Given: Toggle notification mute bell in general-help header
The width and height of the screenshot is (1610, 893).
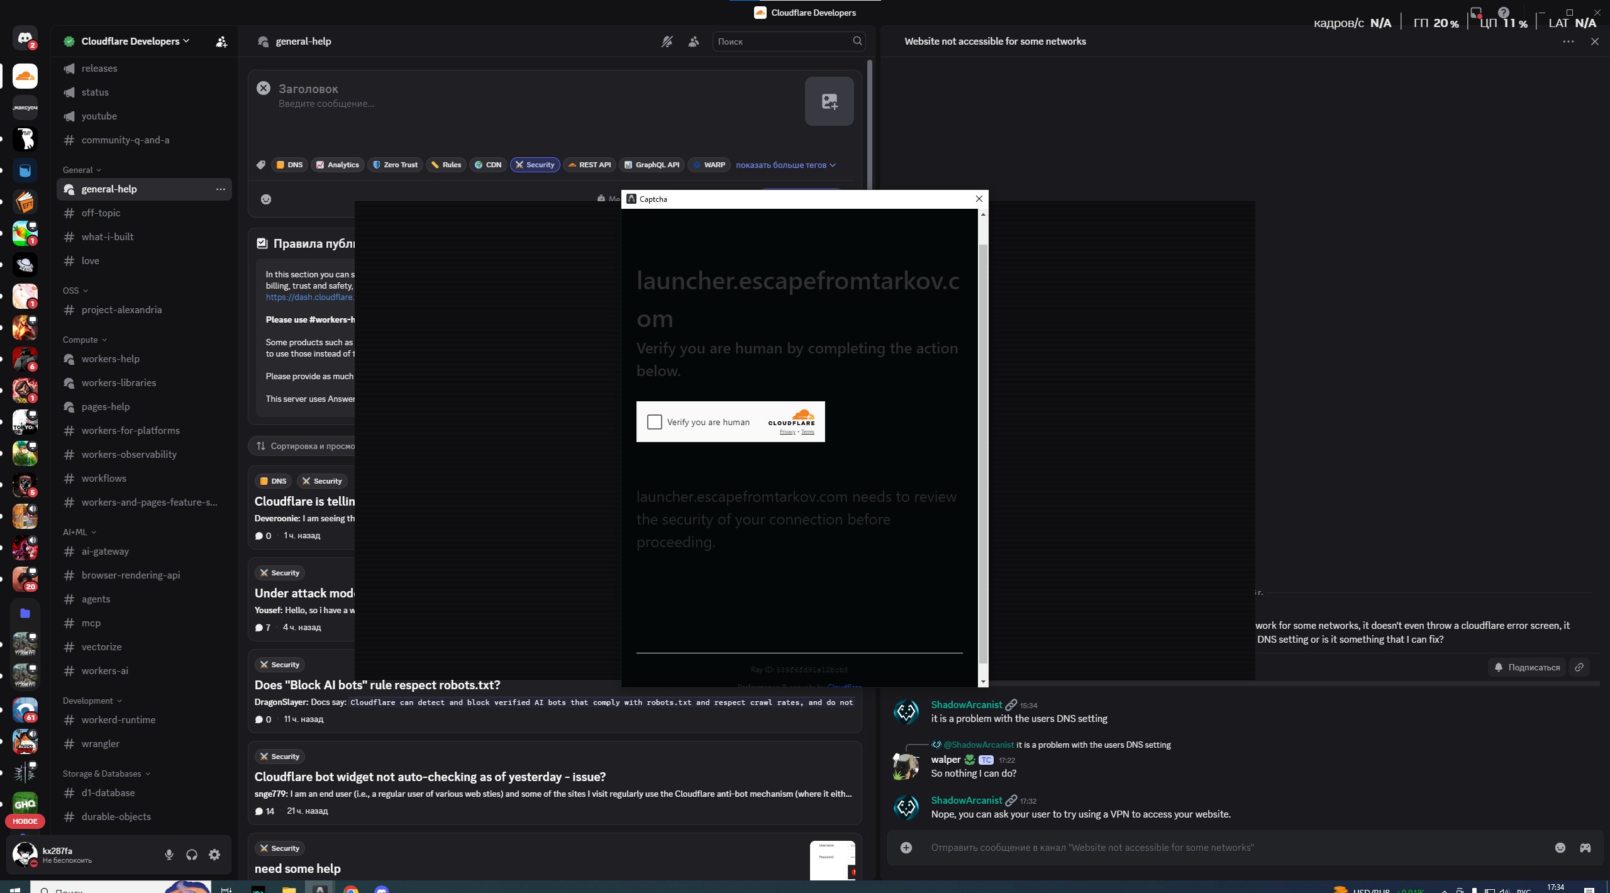Looking at the screenshot, I should point(667,42).
